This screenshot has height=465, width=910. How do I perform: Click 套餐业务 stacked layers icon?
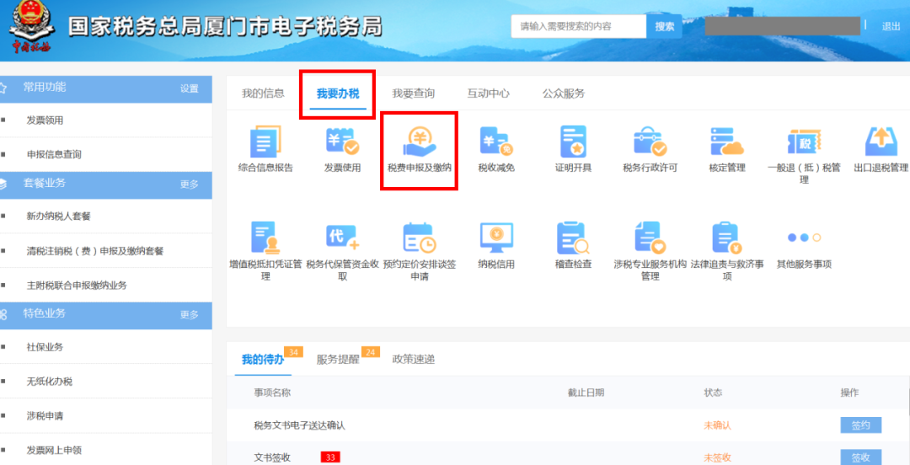[3, 184]
